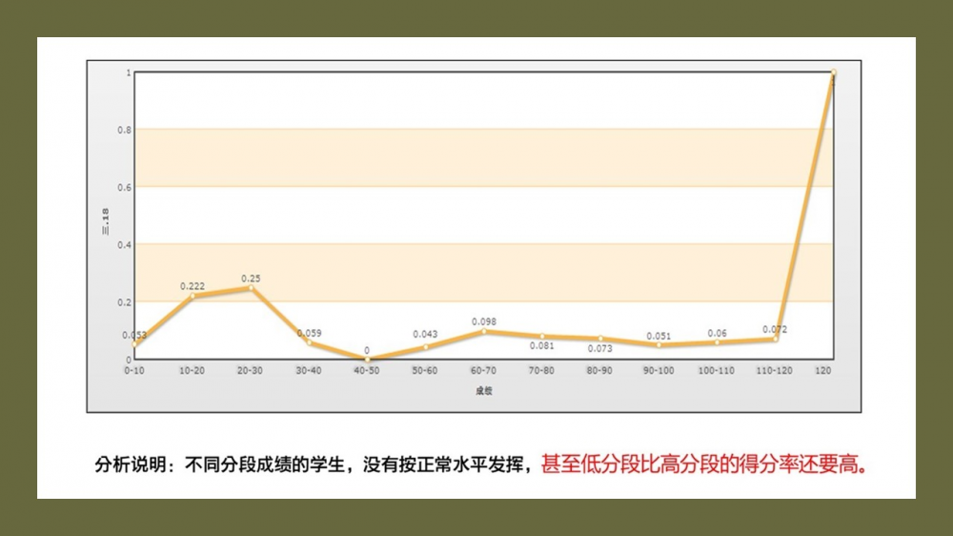Image resolution: width=953 pixels, height=536 pixels.
Task: Click the 0.4 y-axis tick label
Action: pyautogui.click(x=124, y=245)
